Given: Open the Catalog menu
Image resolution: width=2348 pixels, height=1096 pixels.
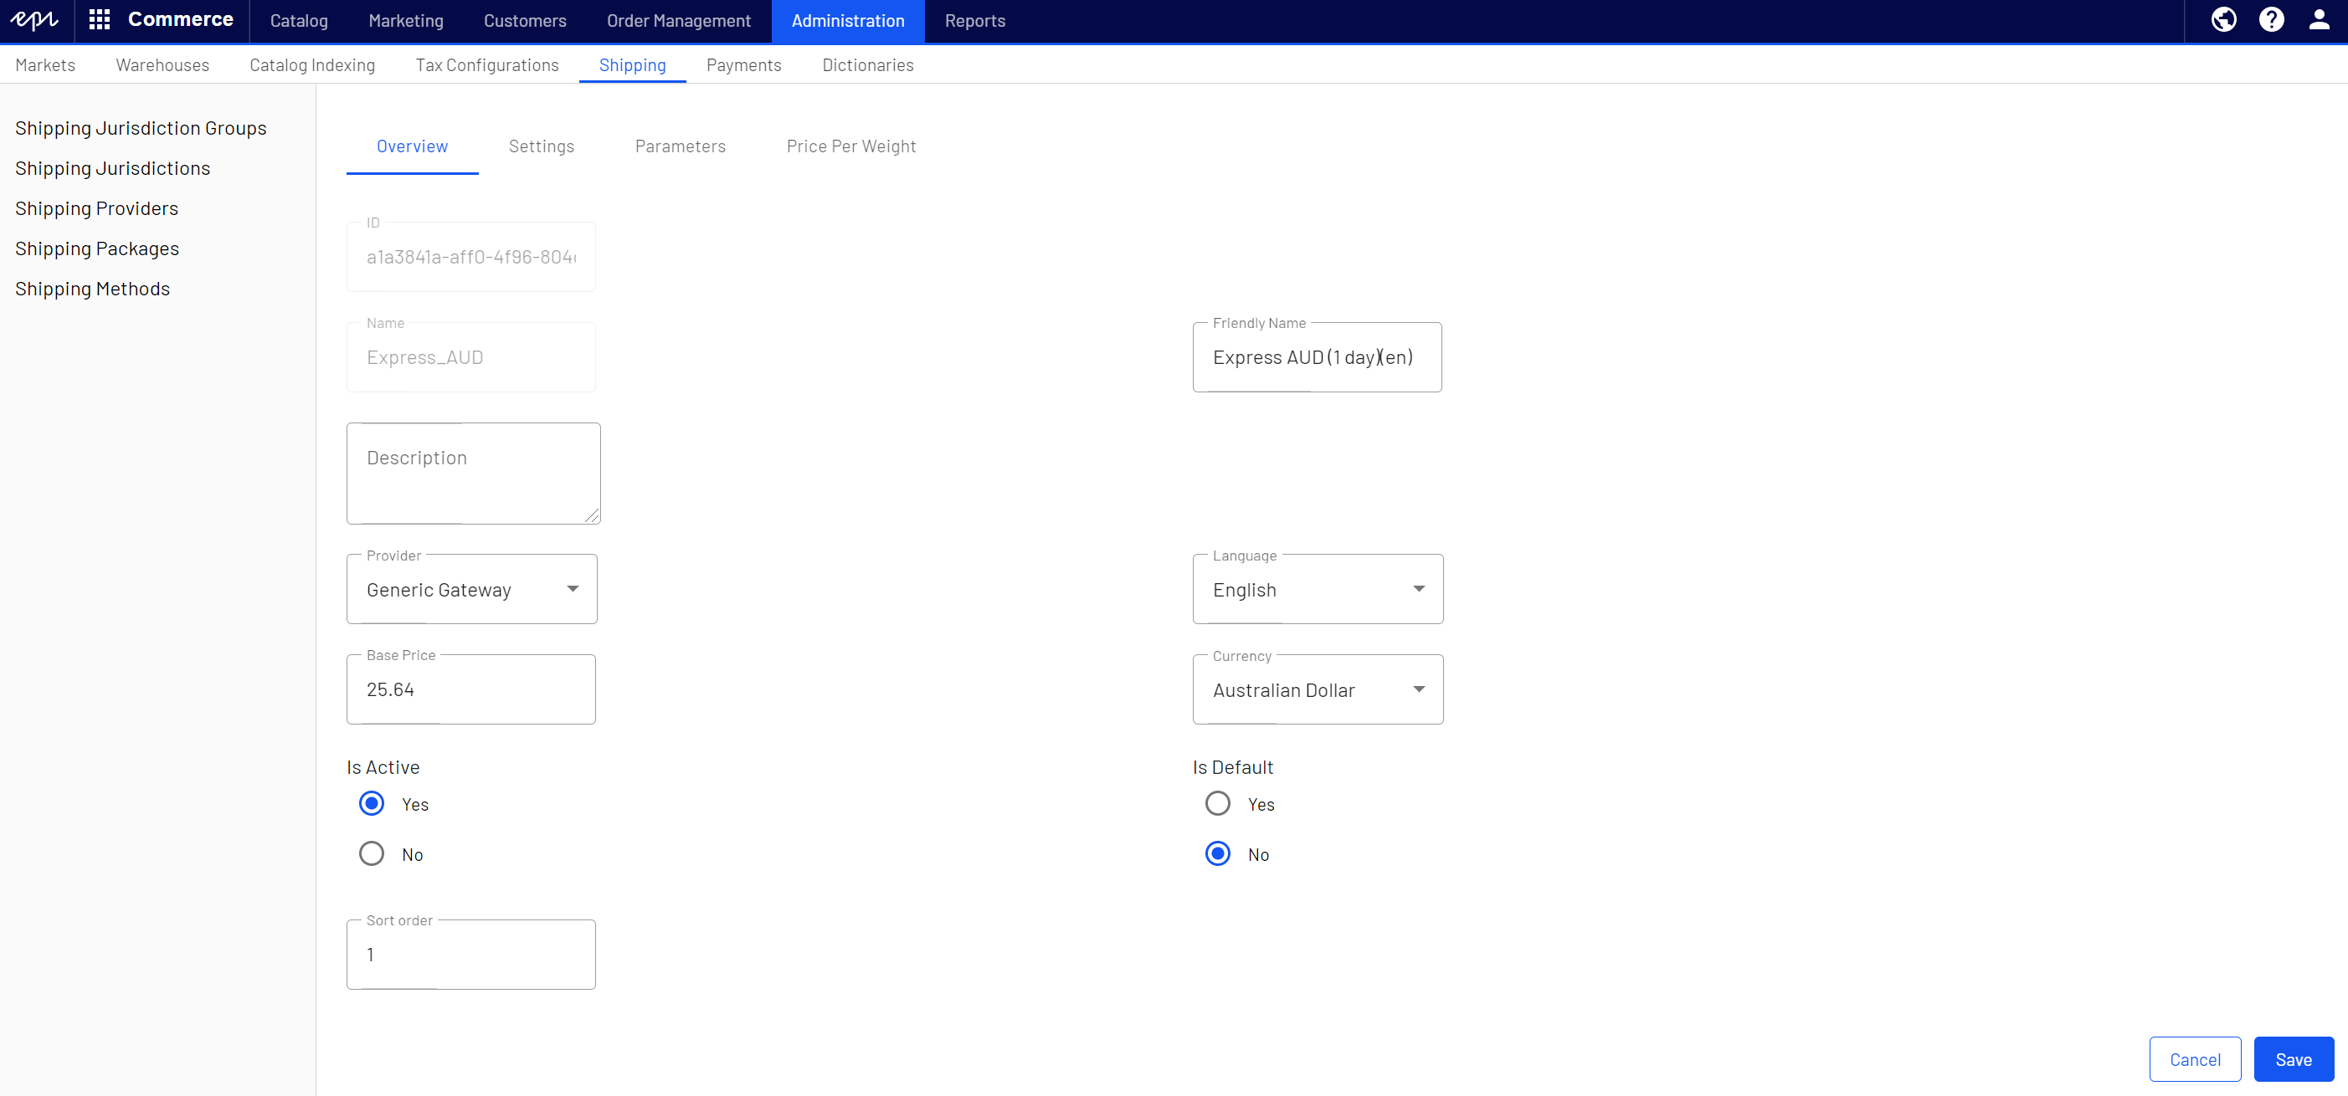Looking at the screenshot, I should point(299,21).
